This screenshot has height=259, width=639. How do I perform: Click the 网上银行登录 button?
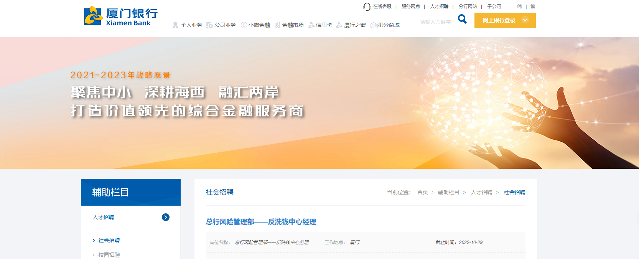coord(505,20)
